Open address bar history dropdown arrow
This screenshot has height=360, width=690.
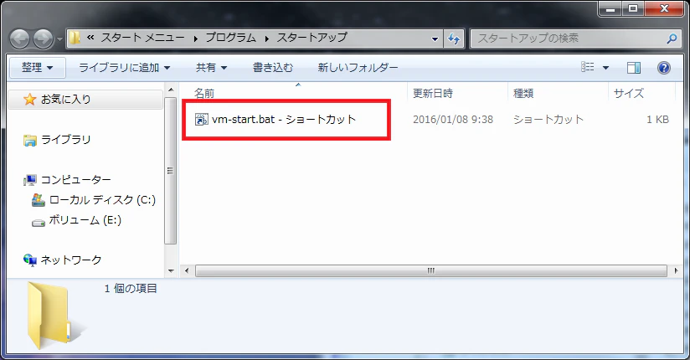pyautogui.click(x=435, y=39)
